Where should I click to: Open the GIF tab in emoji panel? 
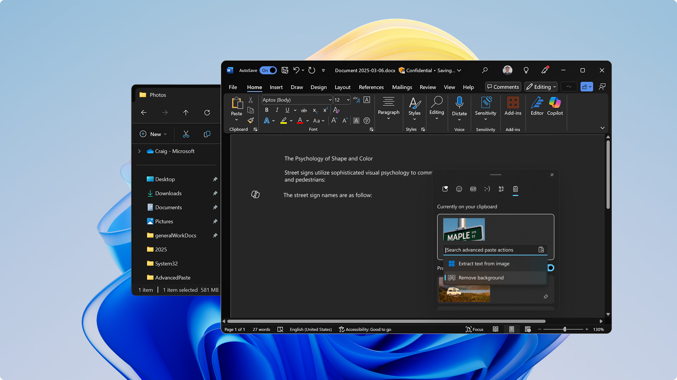tap(473, 189)
